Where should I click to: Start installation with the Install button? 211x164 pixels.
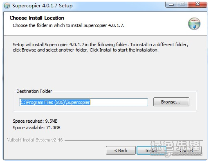pyautogui.click(x=151, y=151)
